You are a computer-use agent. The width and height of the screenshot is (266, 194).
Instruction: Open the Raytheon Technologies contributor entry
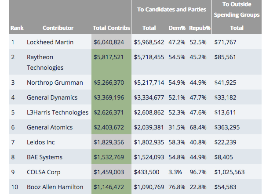(45, 62)
